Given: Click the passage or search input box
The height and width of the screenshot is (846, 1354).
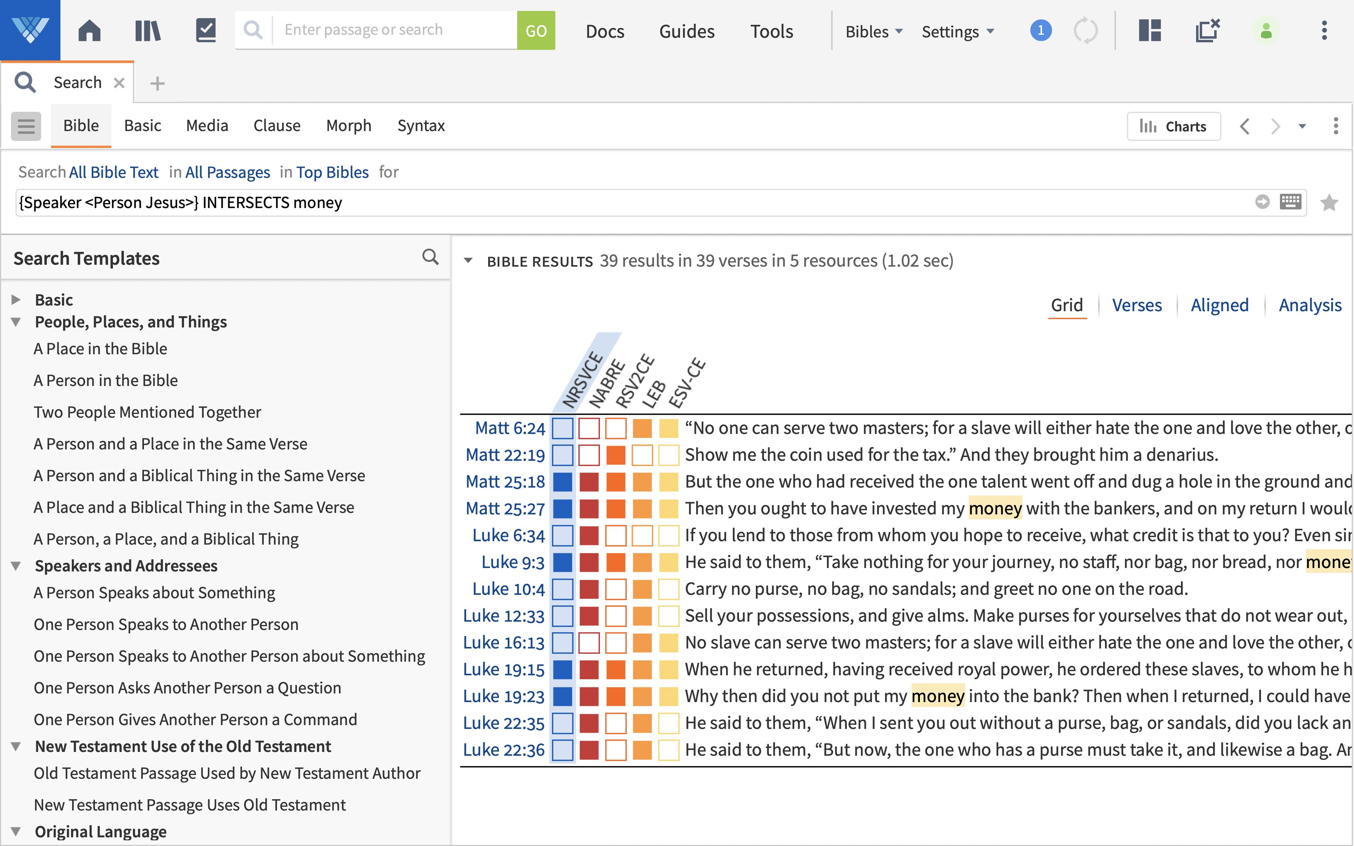Looking at the screenshot, I should 394,30.
